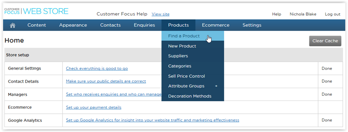This screenshot has height=132, width=348.
Task: Follow the View site link
Action: click(160, 14)
